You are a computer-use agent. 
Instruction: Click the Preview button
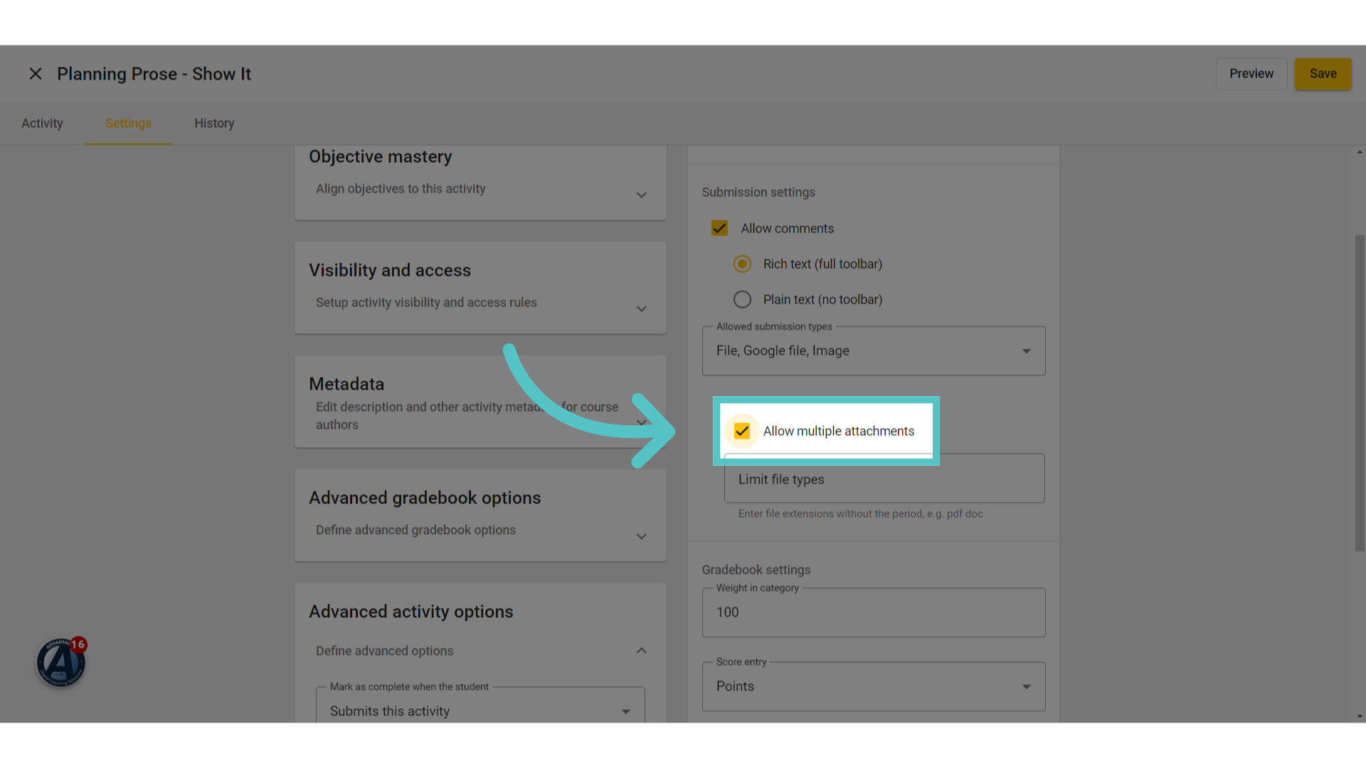(1251, 74)
